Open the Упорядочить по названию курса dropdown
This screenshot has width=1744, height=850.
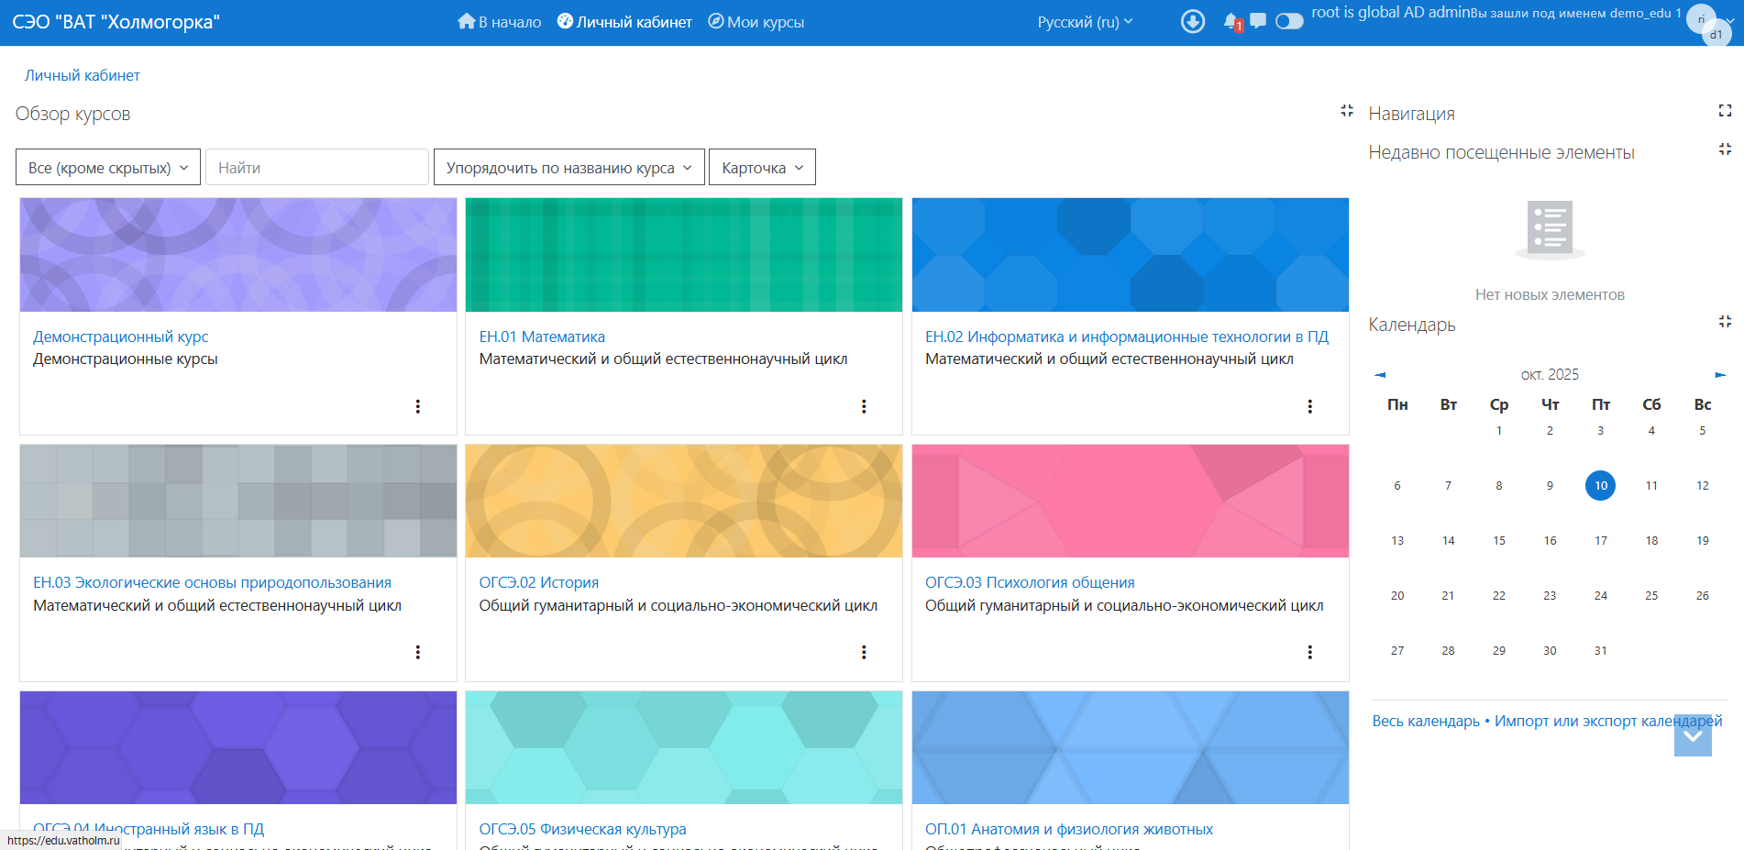tap(568, 168)
